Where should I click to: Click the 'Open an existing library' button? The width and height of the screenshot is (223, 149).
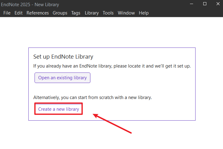pos(62,78)
